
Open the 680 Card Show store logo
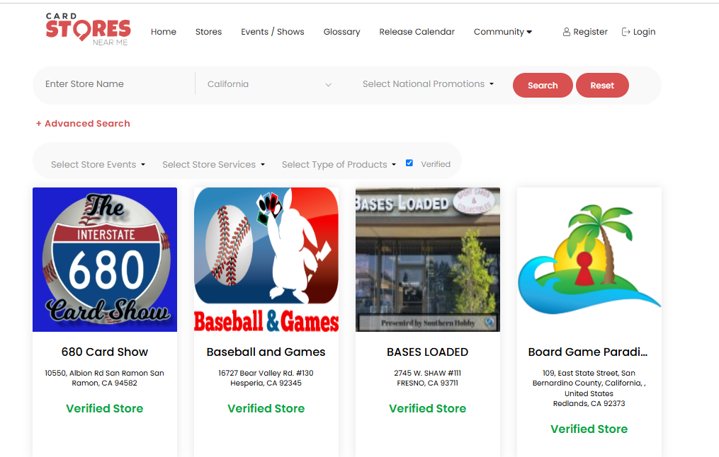tap(104, 259)
